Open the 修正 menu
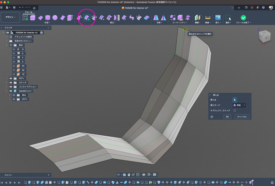 click(x=113, y=23)
